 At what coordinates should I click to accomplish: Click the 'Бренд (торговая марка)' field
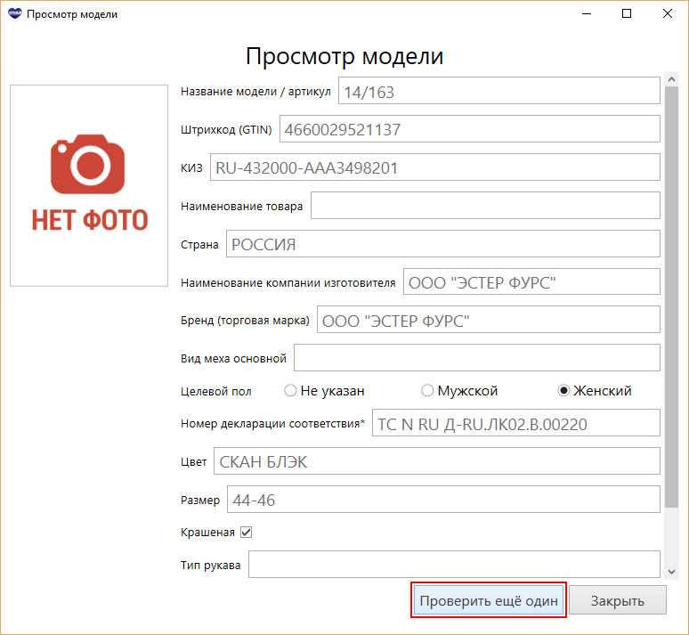tap(489, 320)
